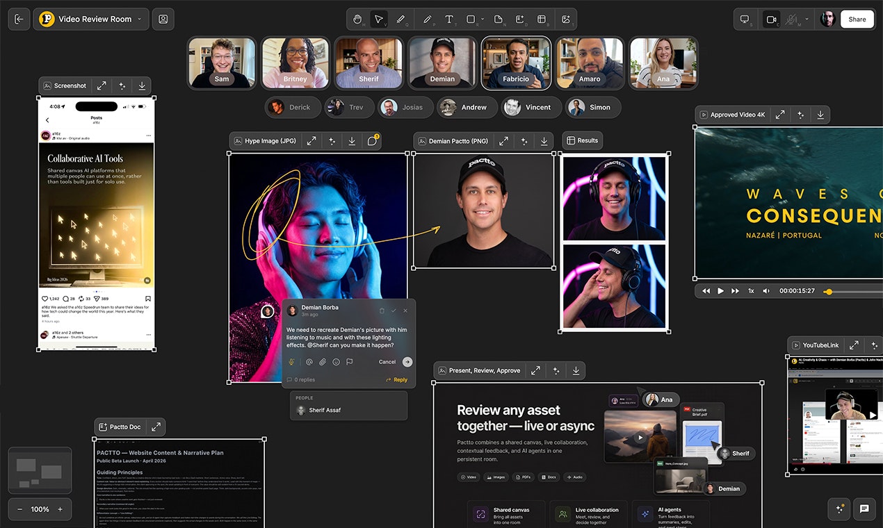Expand Pactto Doc fullscreen
Screen dimensions: 883x528
156,427
